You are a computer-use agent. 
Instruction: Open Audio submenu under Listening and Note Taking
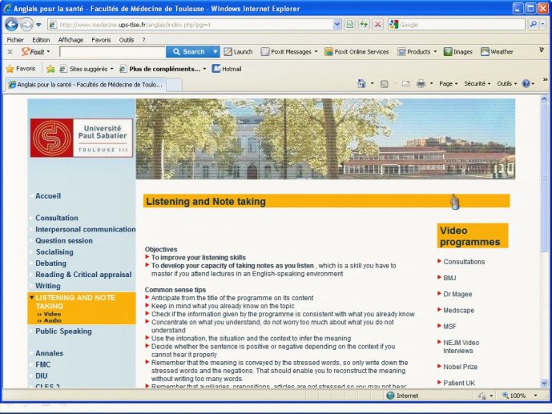(52, 320)
